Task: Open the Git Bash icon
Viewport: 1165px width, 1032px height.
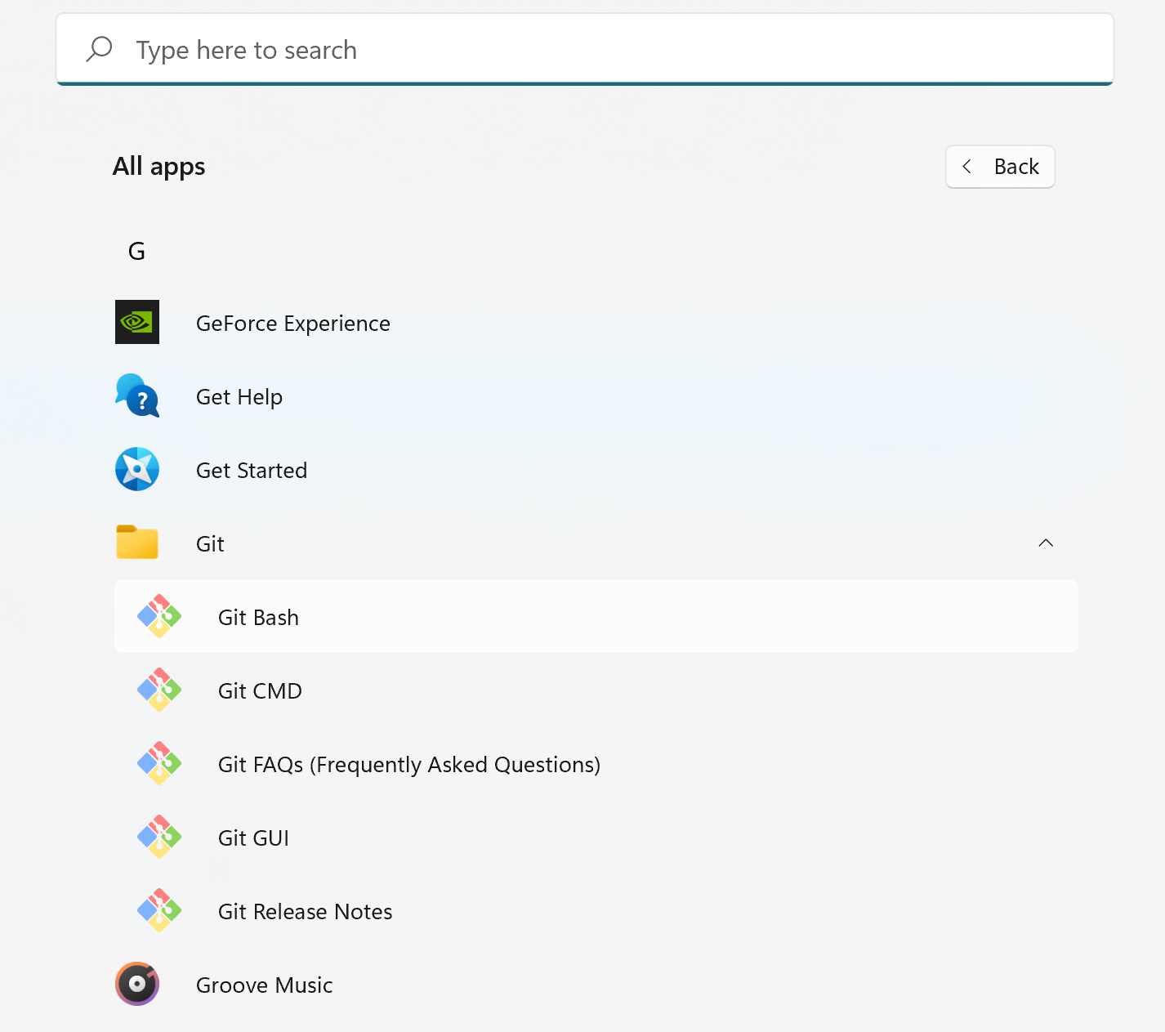Action: 159,616
